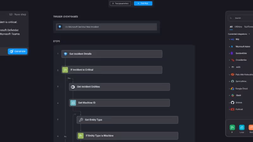Click the CrowdStrike red falcon icon
This screenshot has width=253, height=142.
(x=232, y=60)
